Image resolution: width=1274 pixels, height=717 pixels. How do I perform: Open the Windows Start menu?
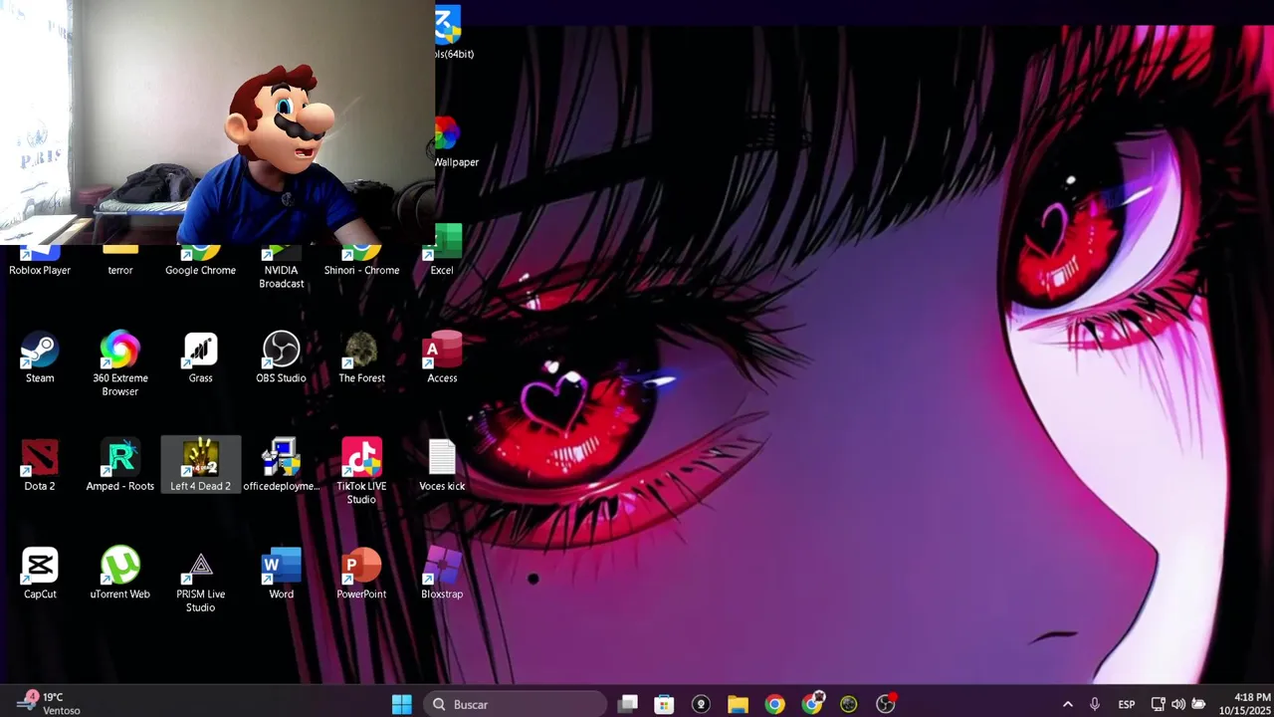point(402,704)
